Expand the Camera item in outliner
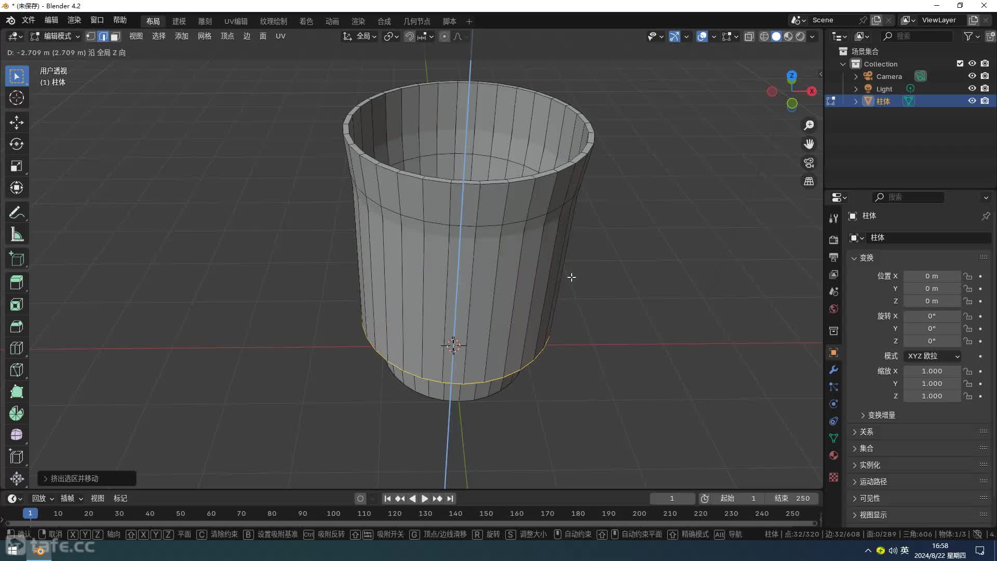 [x=856, y=76]
